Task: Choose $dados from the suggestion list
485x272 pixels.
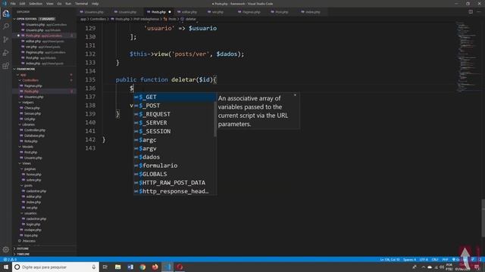Action: tap(175, 157)
